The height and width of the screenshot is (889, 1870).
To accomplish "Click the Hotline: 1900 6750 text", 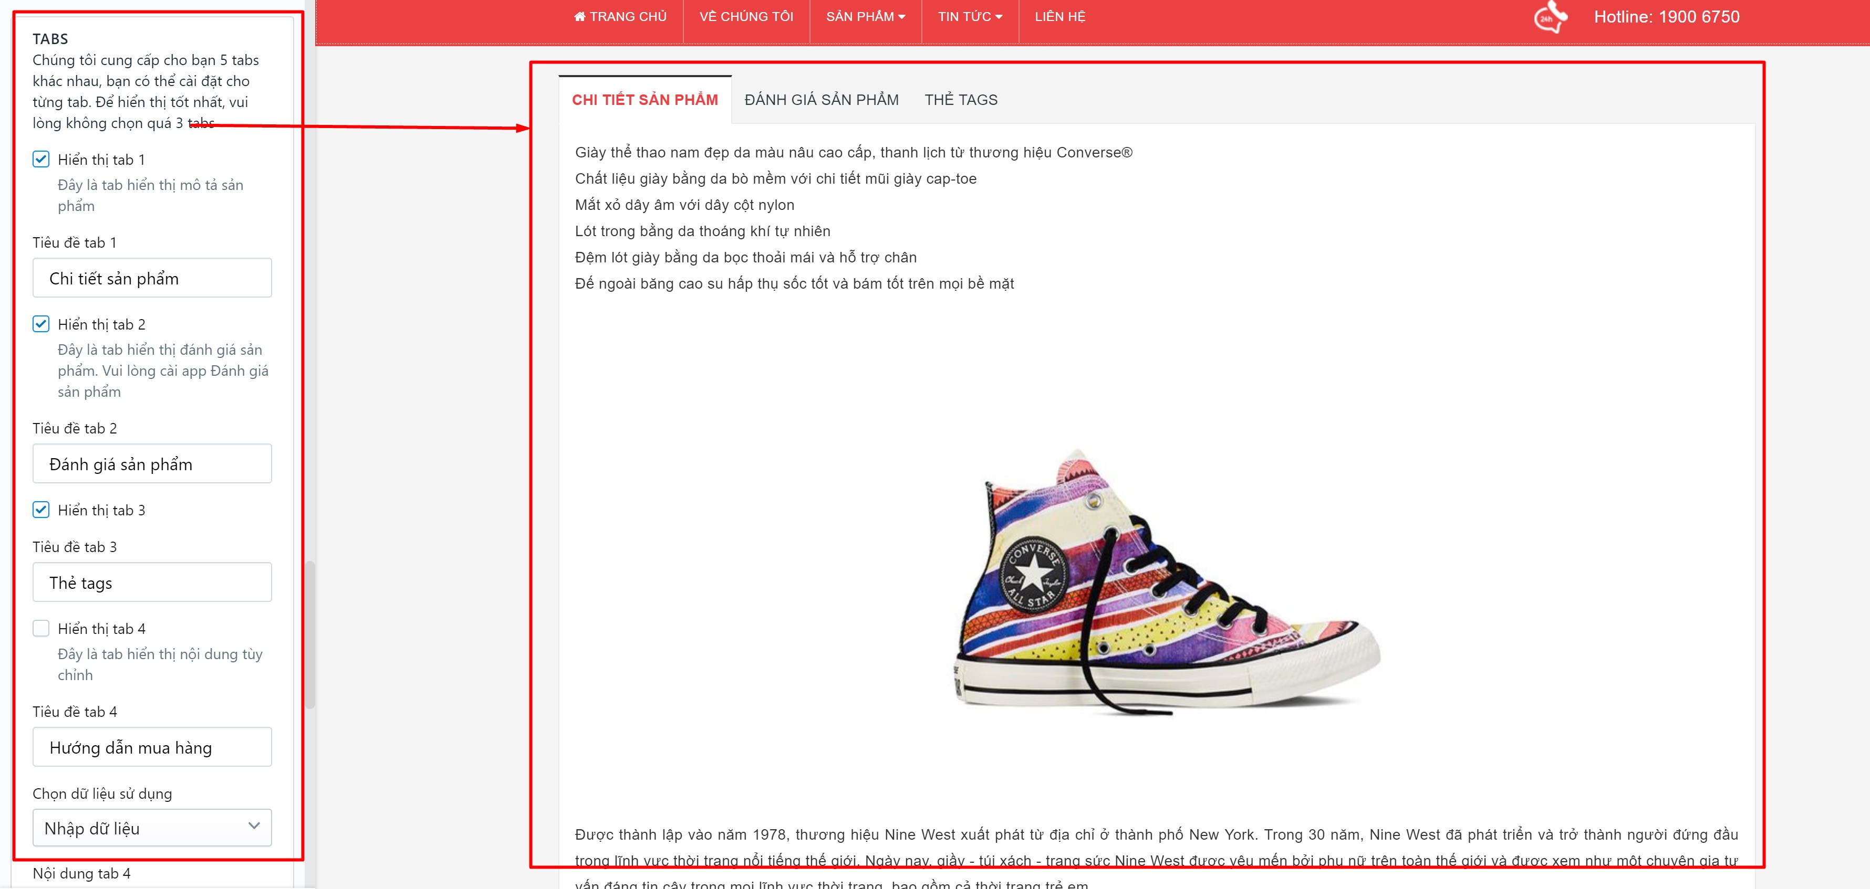I will pos(1667,17).
